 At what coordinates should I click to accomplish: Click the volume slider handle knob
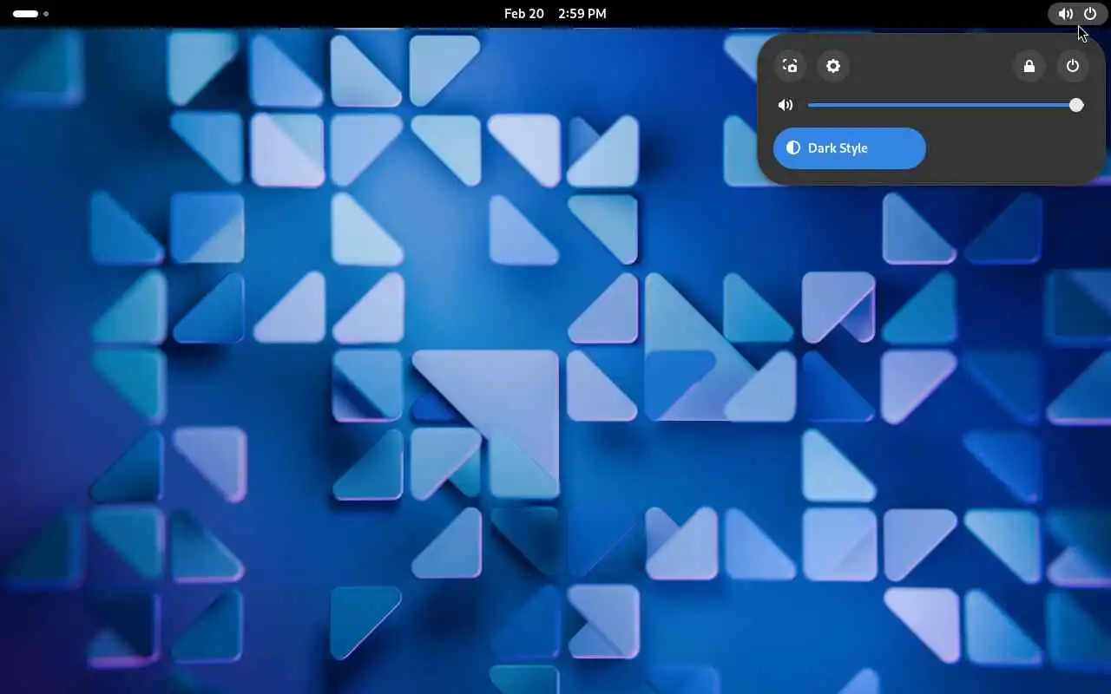coord(1076,105)
